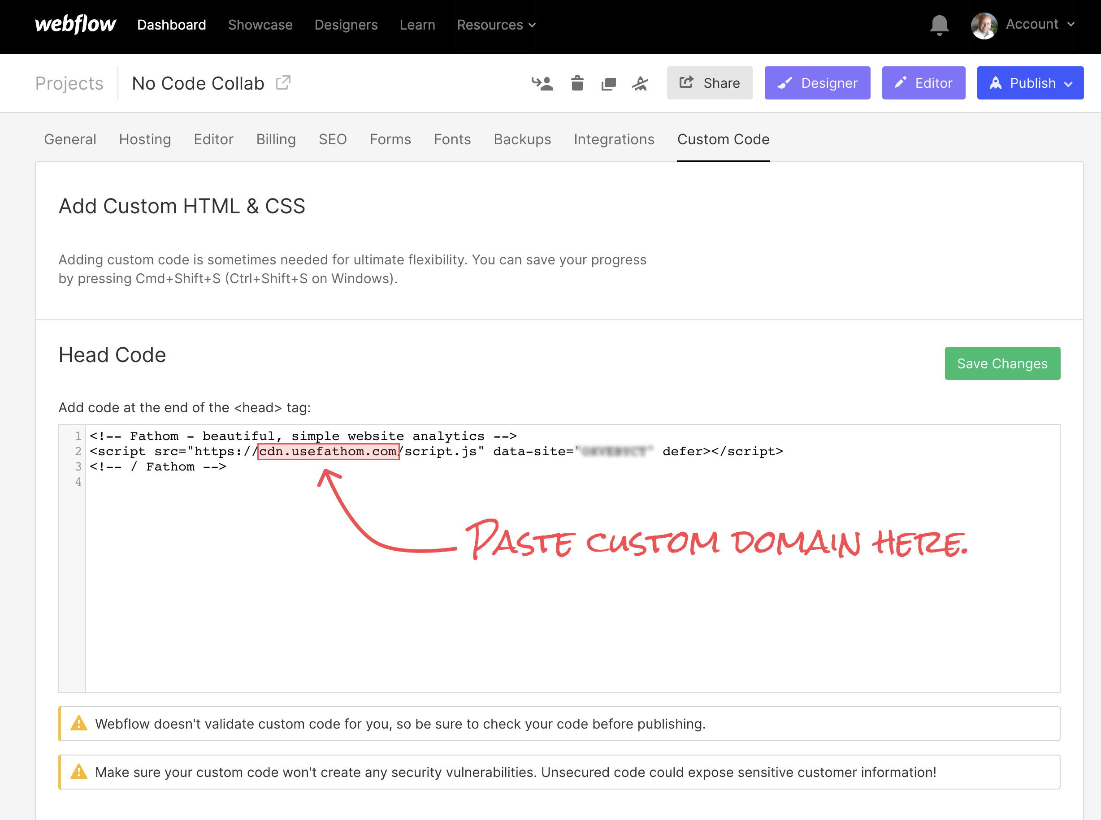Select the Custom Code tab
1101x820 pixels.
(x=723, y=139)
